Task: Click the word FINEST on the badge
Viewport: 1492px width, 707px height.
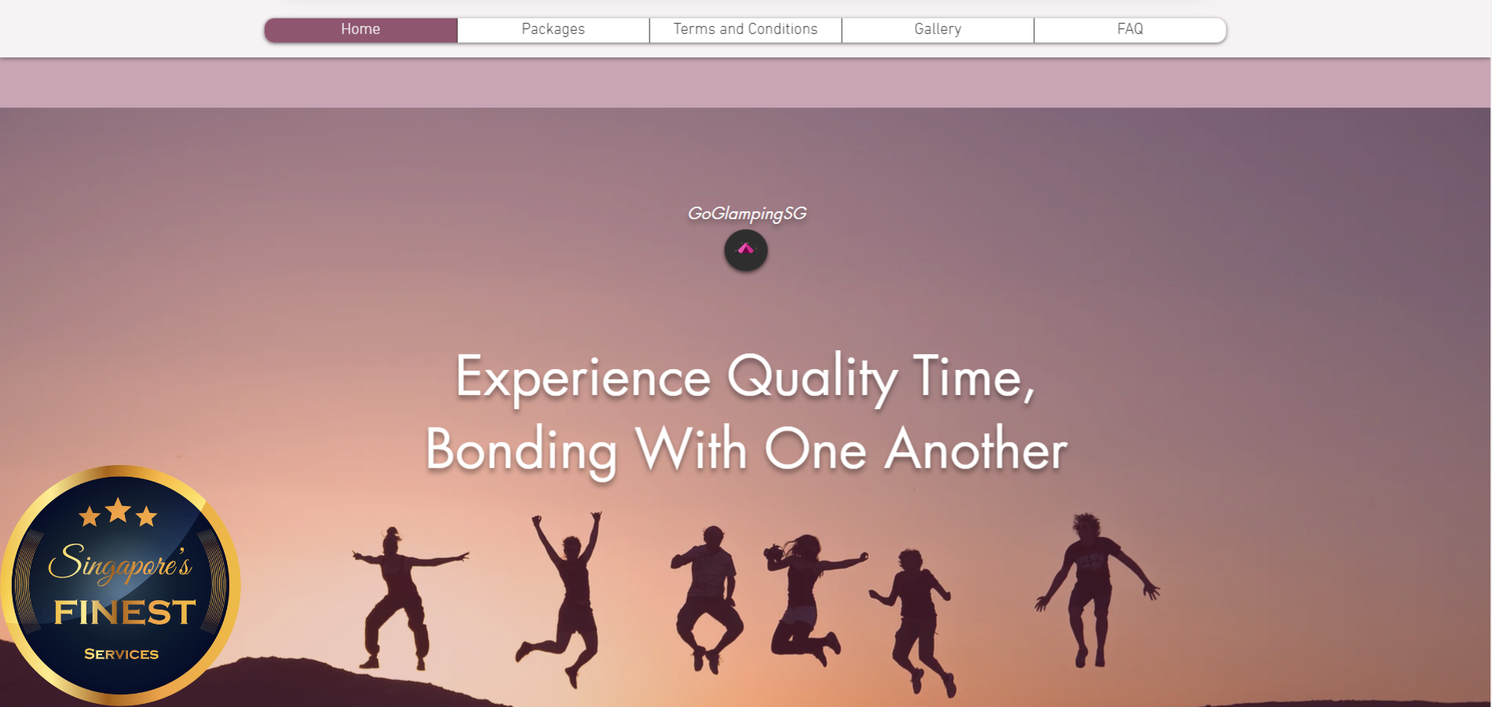Action: click(x=124, y=612)
